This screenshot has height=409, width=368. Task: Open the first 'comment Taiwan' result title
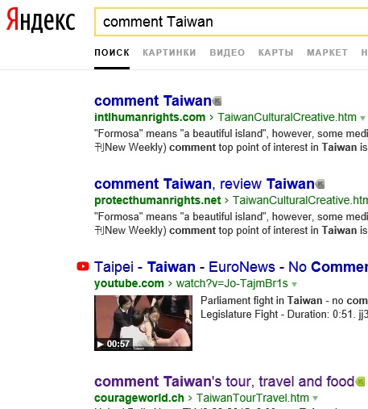point(153,101)
